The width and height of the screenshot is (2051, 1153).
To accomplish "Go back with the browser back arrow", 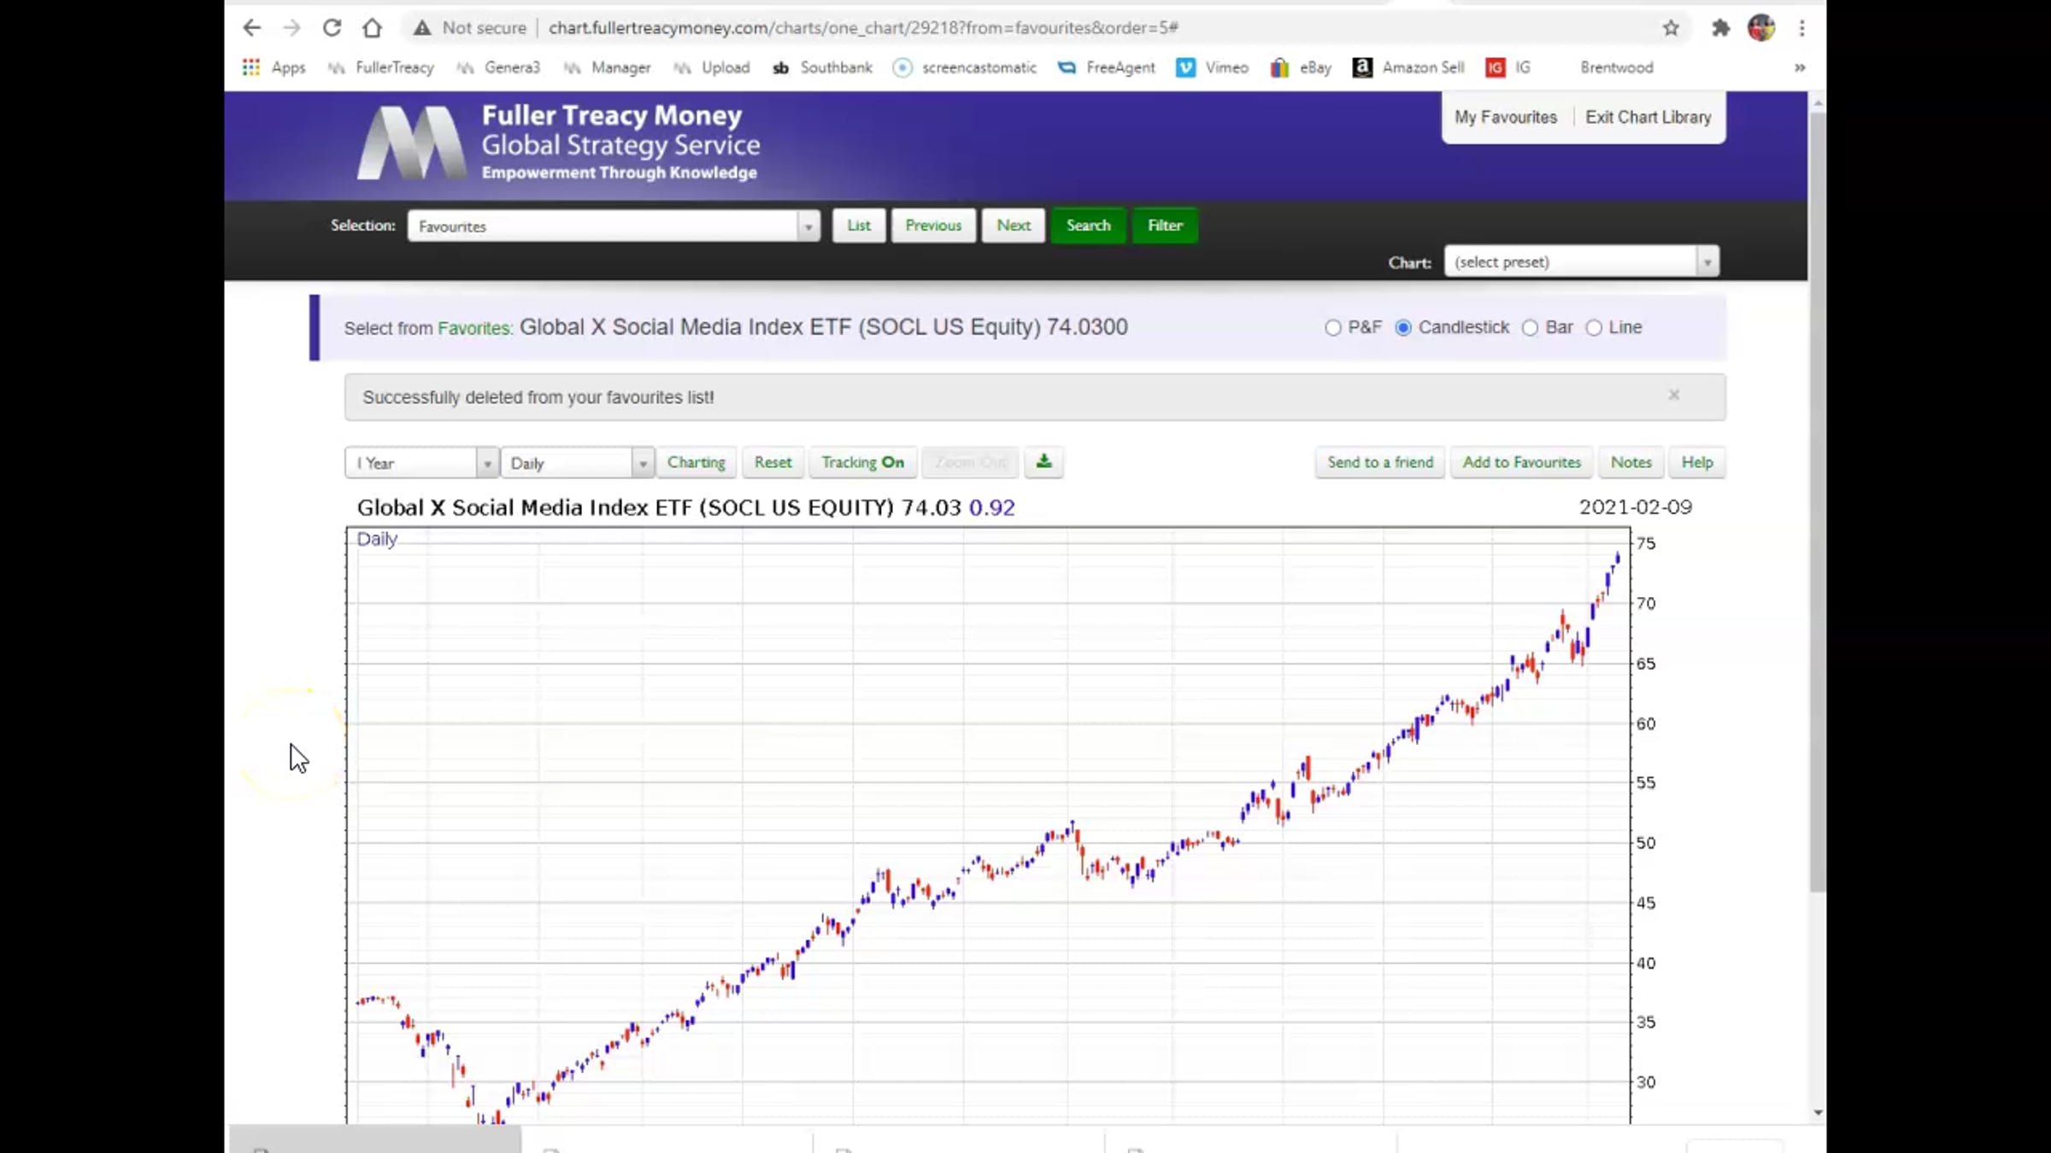I will point(251,28).
